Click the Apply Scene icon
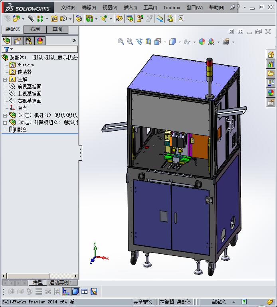 211,42
